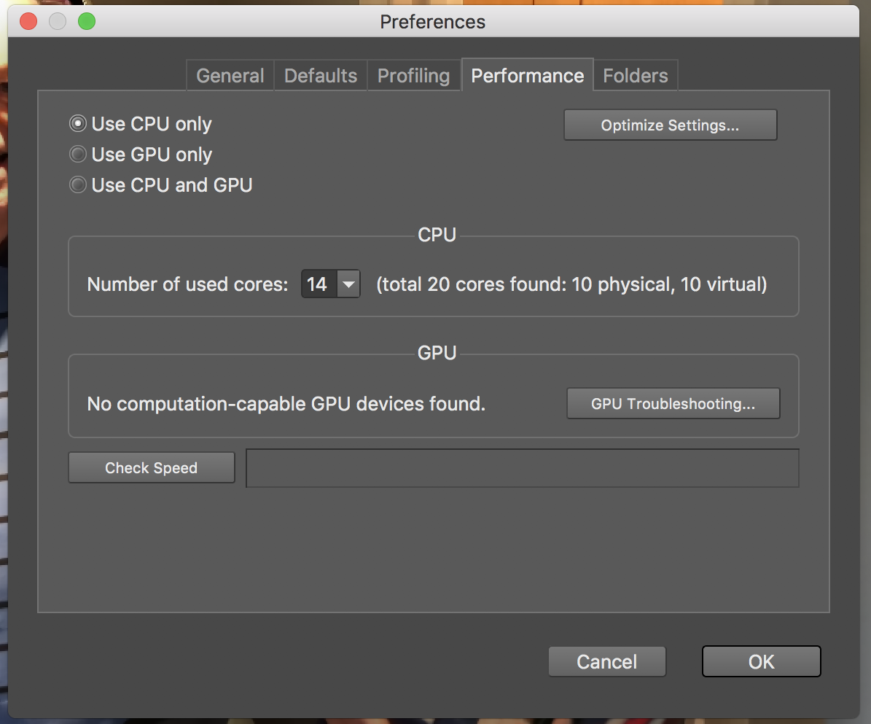Go to the Folders tab
The image size is (871, 724).
(636, 75)
